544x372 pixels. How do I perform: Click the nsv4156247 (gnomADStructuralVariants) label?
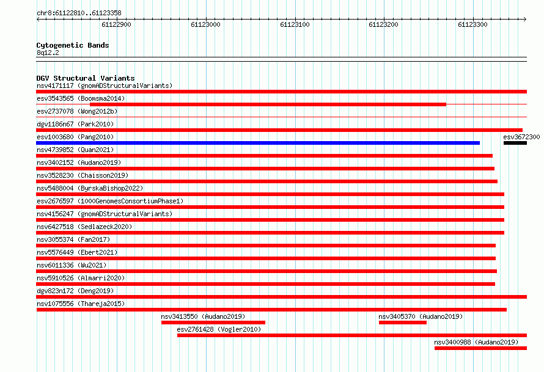[105, 214]
